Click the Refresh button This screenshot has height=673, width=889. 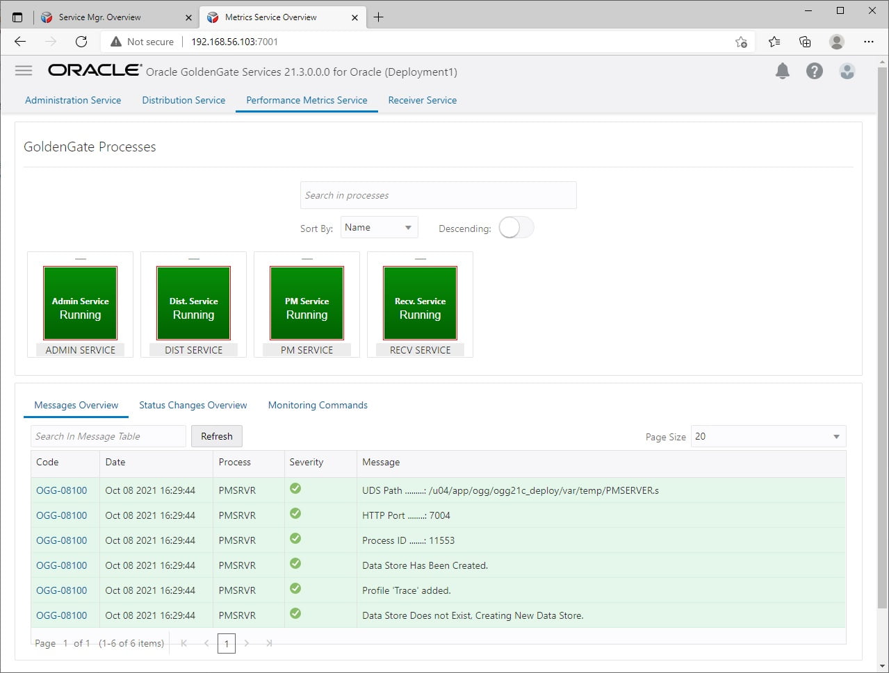(x=217, y=436)
